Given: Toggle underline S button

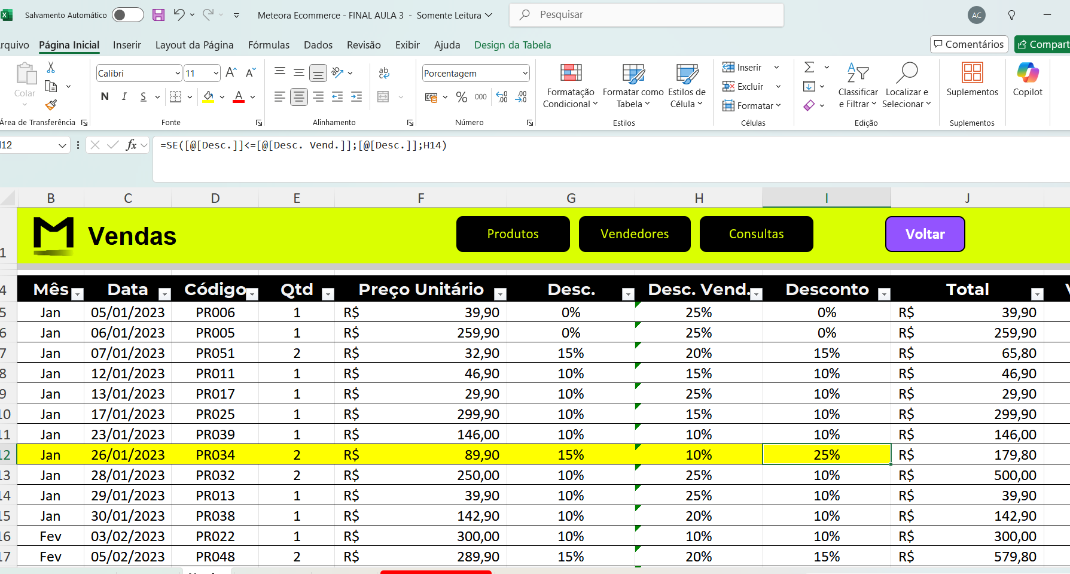Looking at the screenshot, I should [x=143, y=96].
